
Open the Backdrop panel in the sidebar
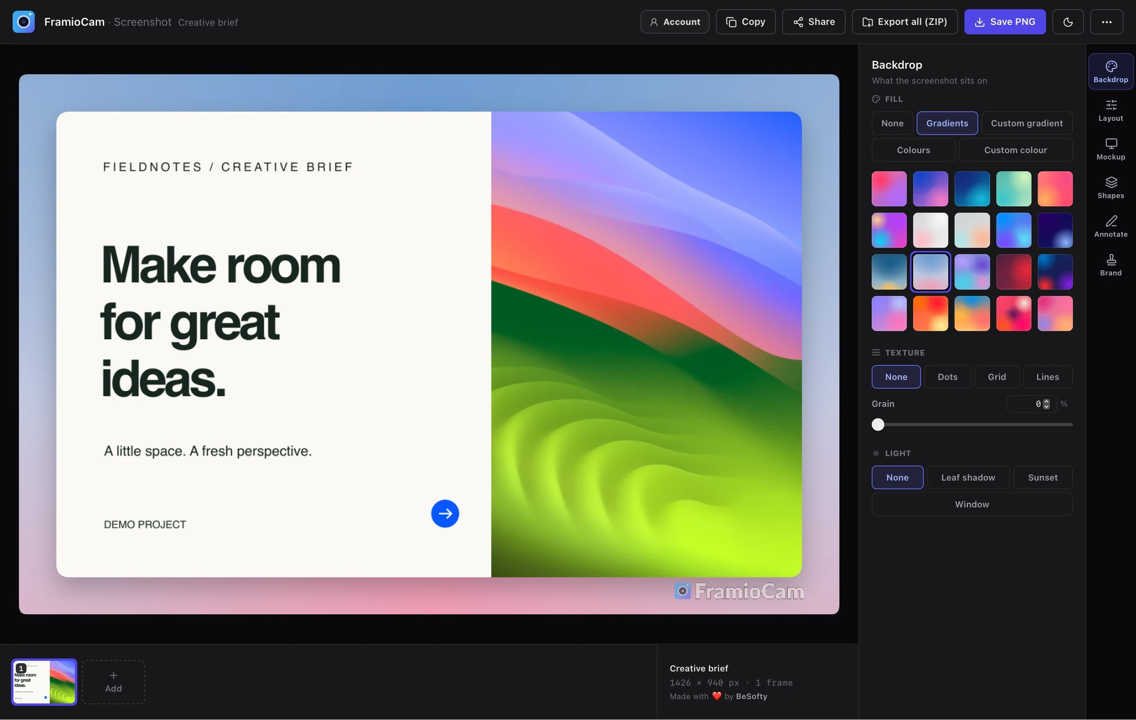click(1110, 71)
